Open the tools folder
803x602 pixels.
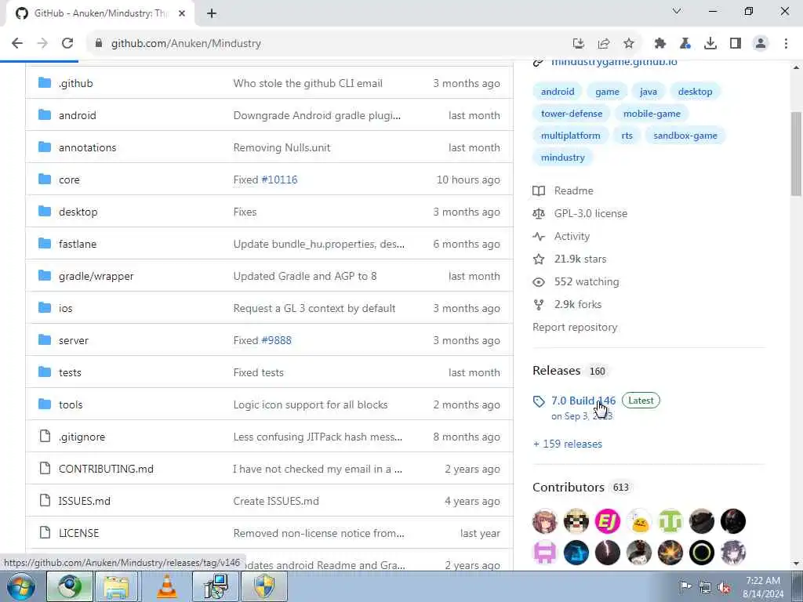(x=71, y=404)
